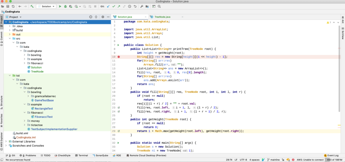The image size is (345, 162).
Task: Open the Problems tool window
Action: click(28, 155)
